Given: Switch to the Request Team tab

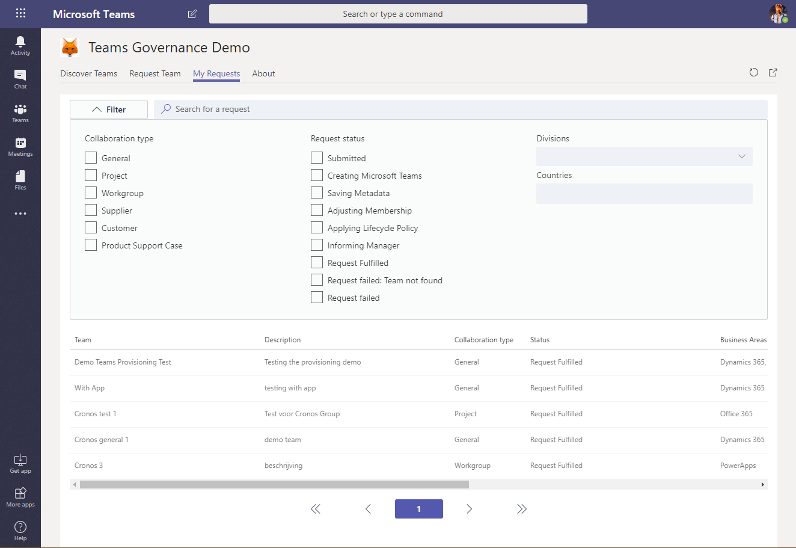Looking at the screenshot, I should (x=155, y=73).
